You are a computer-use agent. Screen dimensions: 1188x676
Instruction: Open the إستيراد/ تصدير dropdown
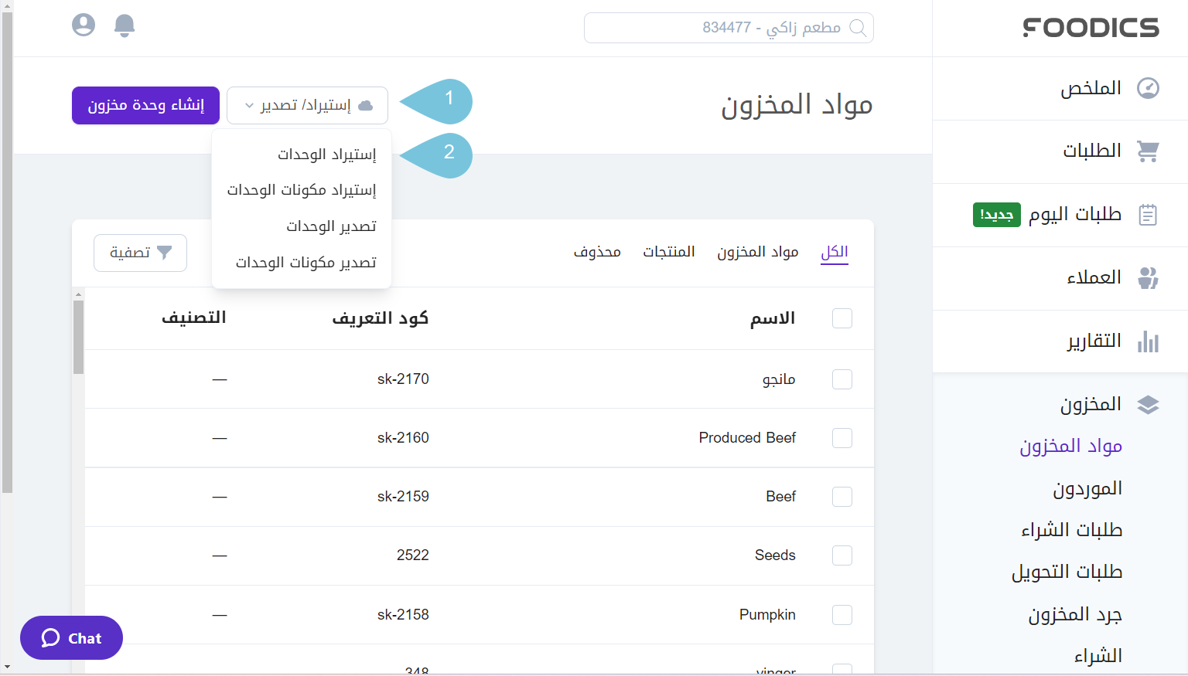(306, 105)
